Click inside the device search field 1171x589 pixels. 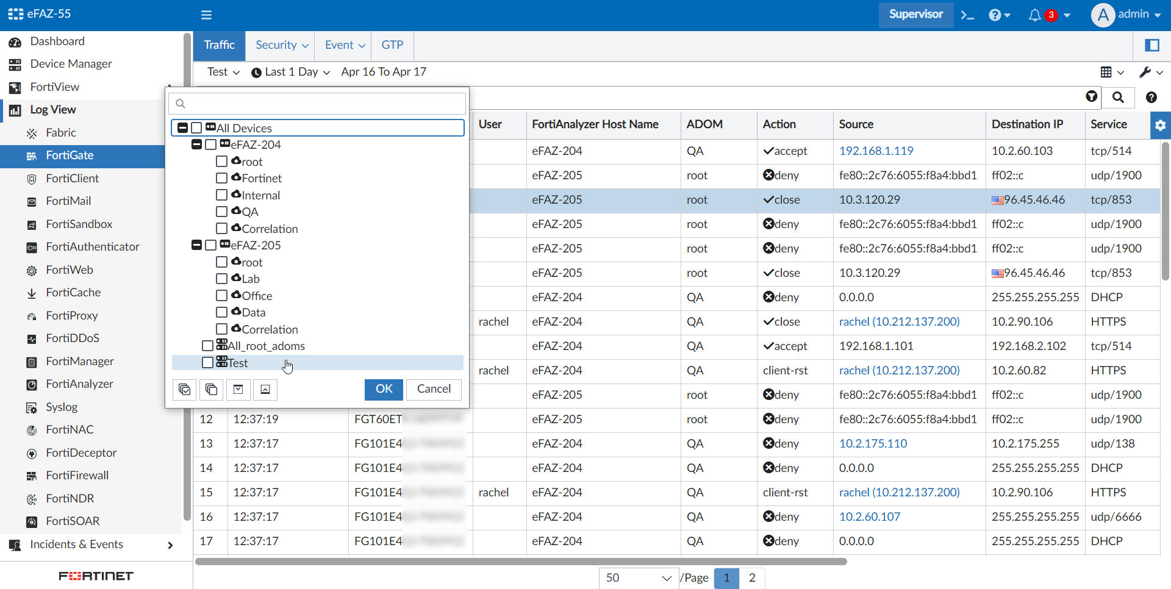pos(317,103)
